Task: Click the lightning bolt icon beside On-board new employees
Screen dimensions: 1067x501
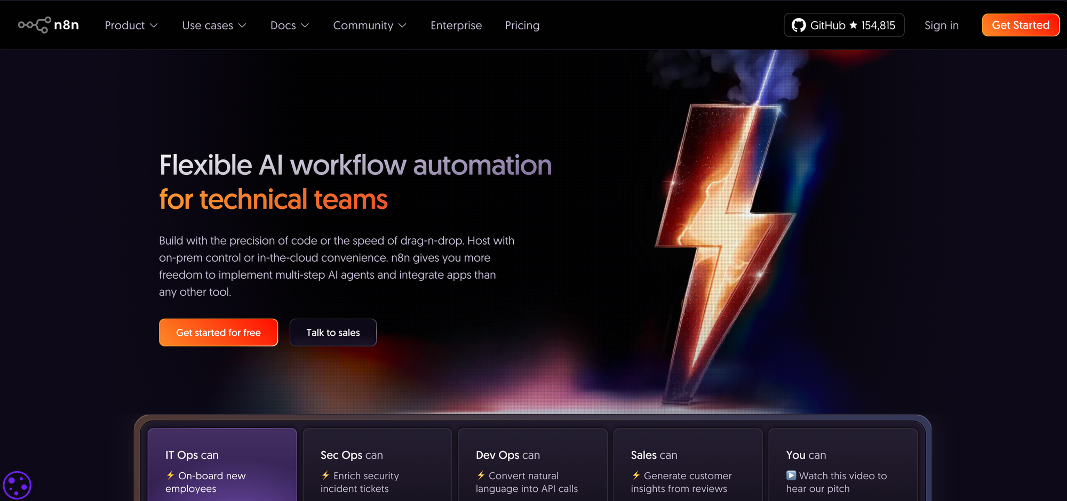Action: (x=170, y=476)
